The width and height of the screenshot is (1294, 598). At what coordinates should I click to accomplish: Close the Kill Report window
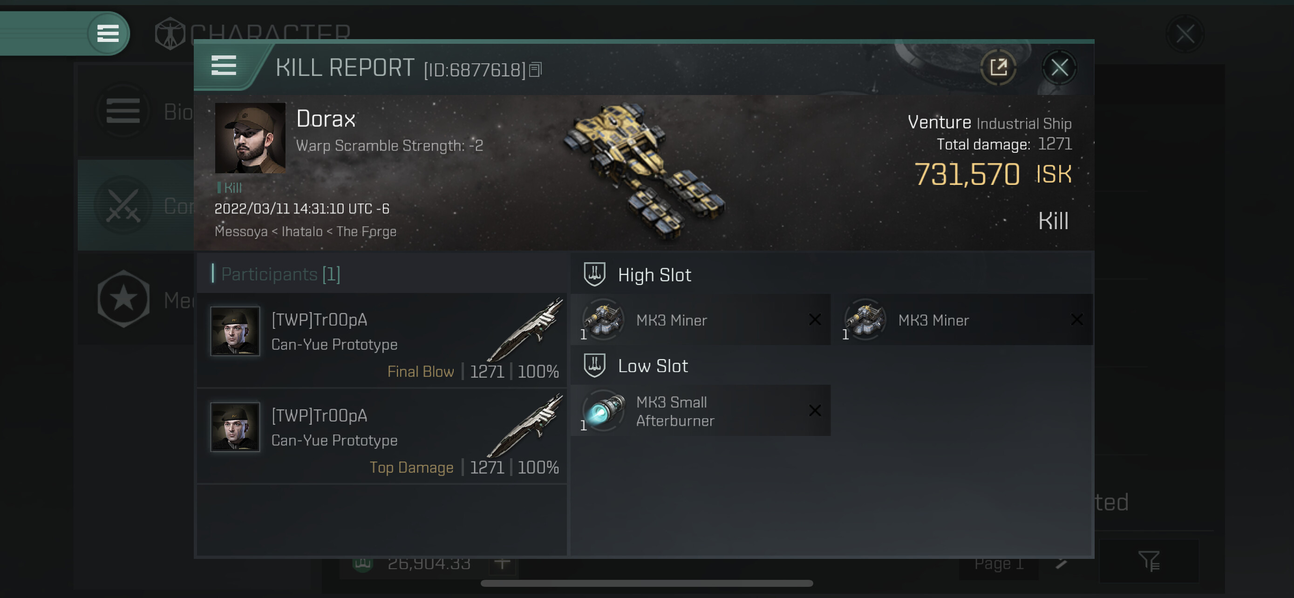[x=1059, y=67]
